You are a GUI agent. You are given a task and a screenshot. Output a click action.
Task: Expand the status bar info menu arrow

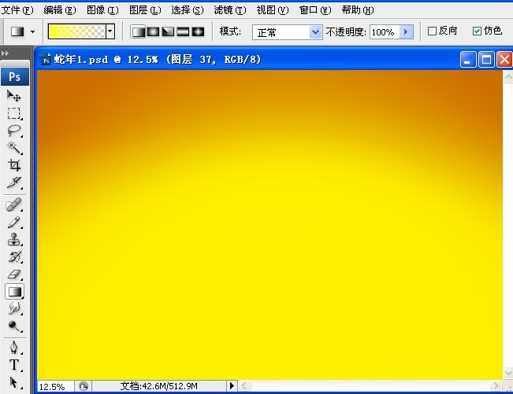click(x=232, y=386)
